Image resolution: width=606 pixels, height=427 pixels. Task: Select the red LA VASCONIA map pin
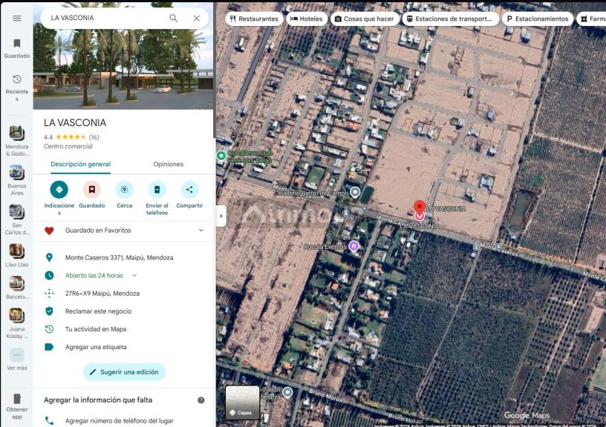[419, 208]
